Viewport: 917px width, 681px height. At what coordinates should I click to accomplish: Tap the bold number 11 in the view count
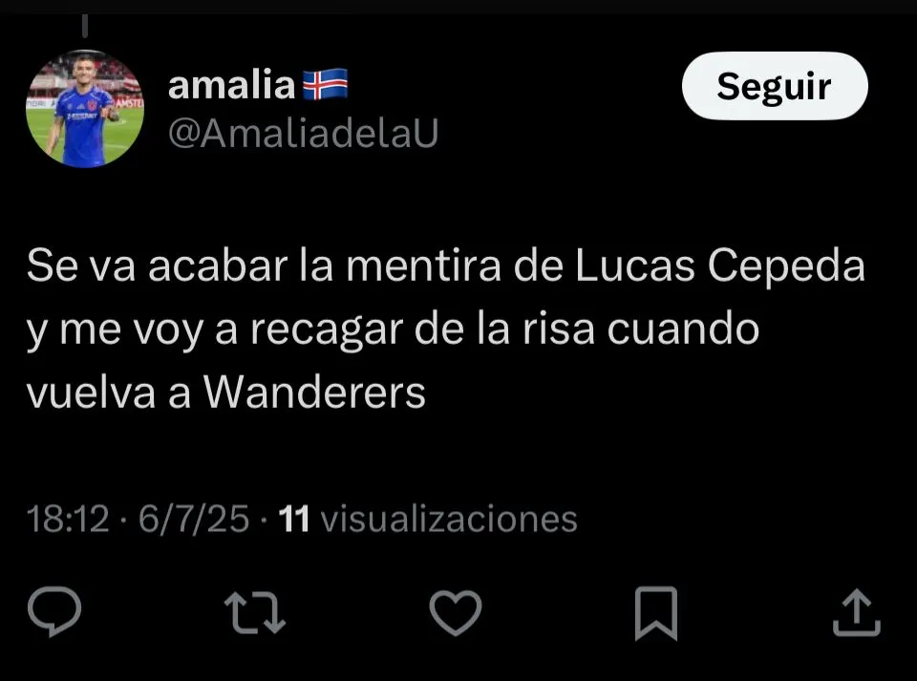pyautogui.click(x=293, y=519)
